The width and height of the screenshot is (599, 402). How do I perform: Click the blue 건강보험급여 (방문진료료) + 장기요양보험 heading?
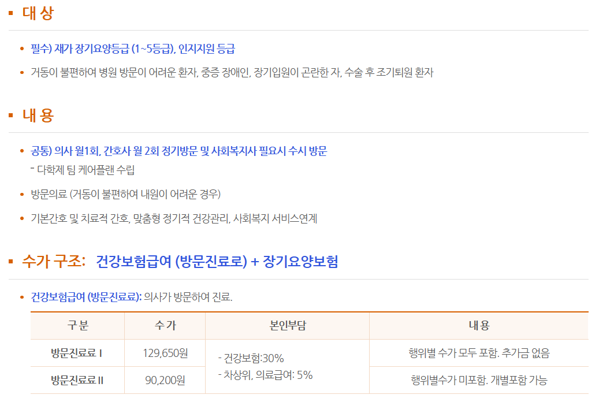coord(217,262)
